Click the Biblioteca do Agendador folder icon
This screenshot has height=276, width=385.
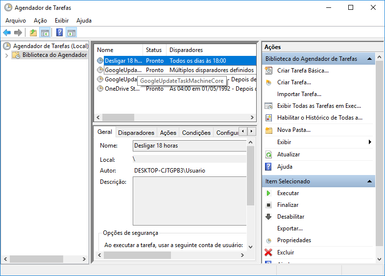(x=16, y=55)
